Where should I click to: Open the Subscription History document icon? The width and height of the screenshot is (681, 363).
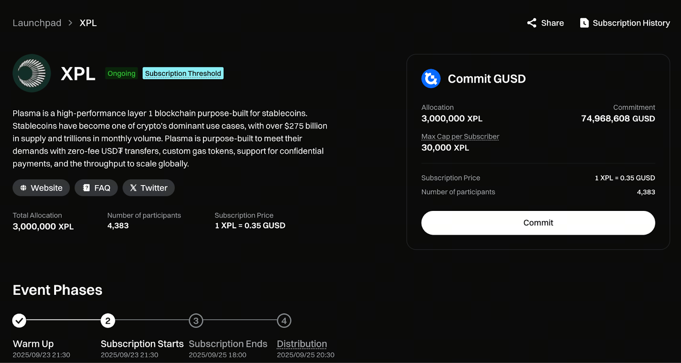pyautogui.click(x=584, y=23)
